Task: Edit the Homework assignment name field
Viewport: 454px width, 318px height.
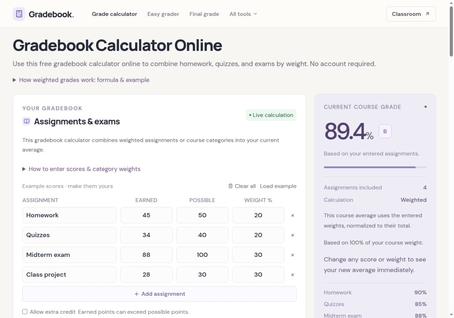Action: click(70, 215)
